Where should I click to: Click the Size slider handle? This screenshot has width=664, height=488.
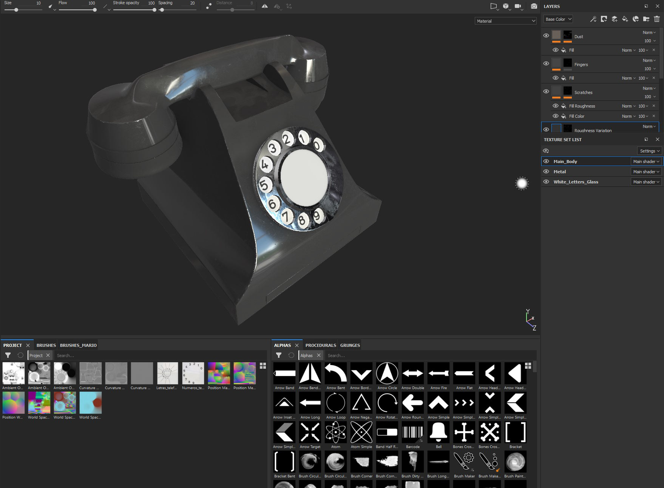16,10
